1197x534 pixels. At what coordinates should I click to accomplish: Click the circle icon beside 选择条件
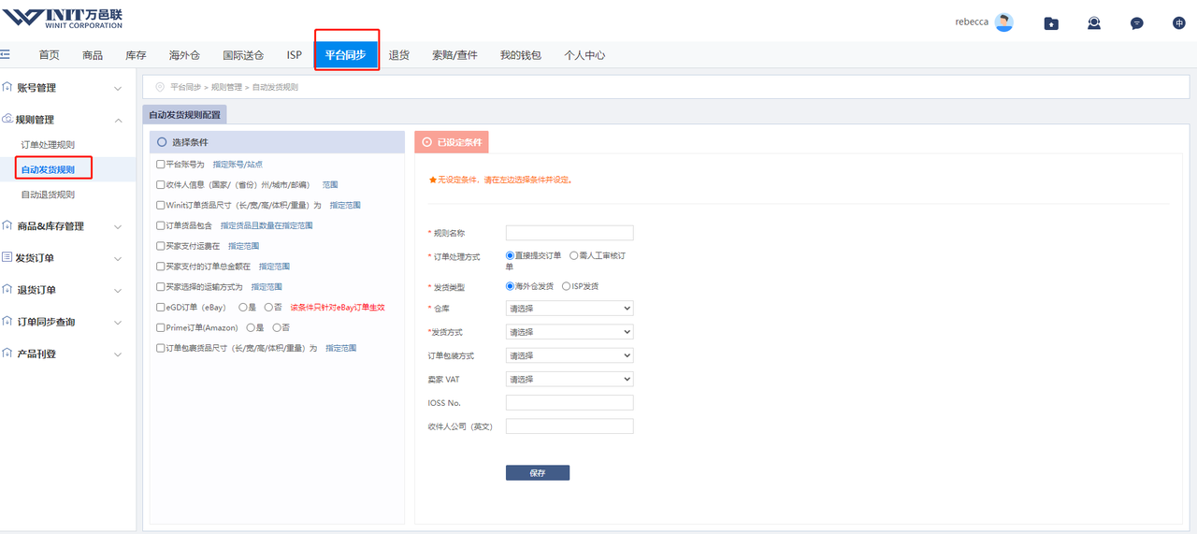coord(162,142)
